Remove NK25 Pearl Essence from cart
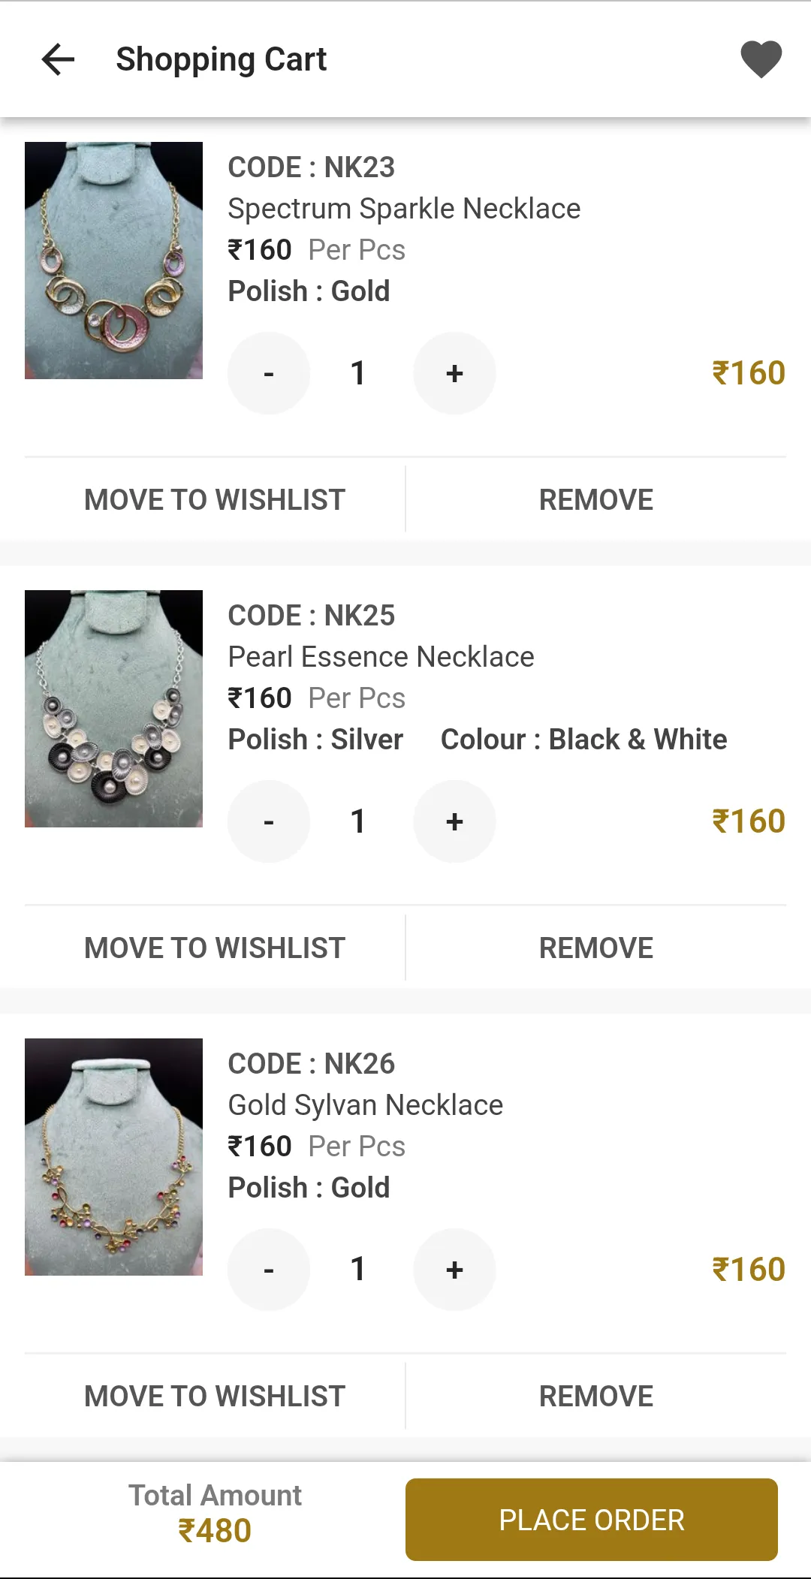 click(x=596, y=948)
